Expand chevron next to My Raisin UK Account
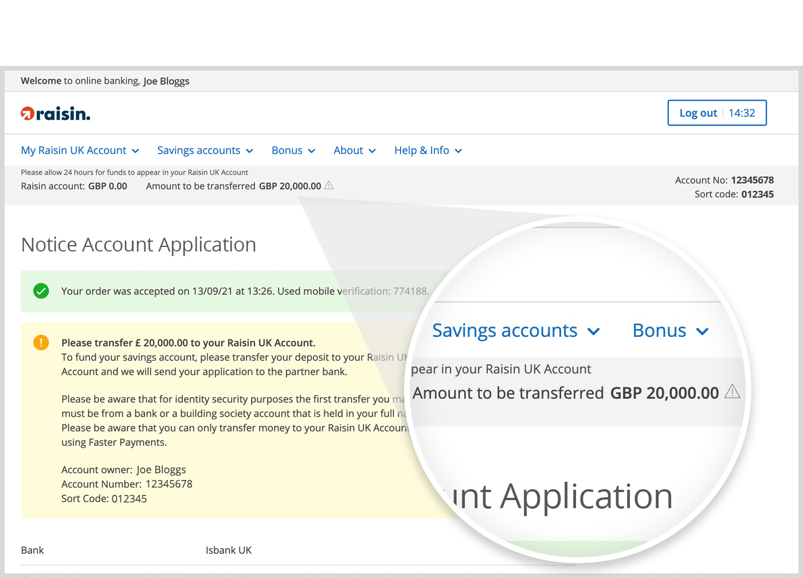This screenshot has height=578, width=803. pos(135,151)
